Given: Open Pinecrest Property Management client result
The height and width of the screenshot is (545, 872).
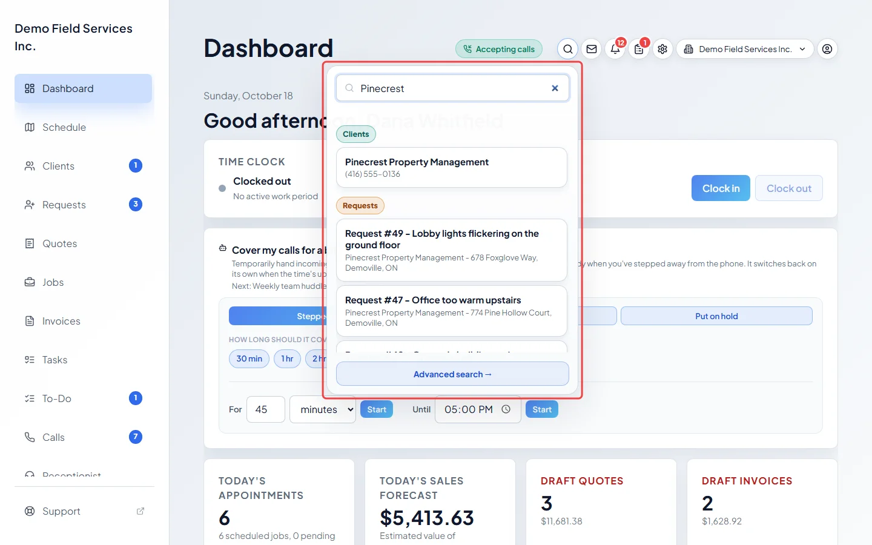Looking at the screenshot, I should click(452, 168).
